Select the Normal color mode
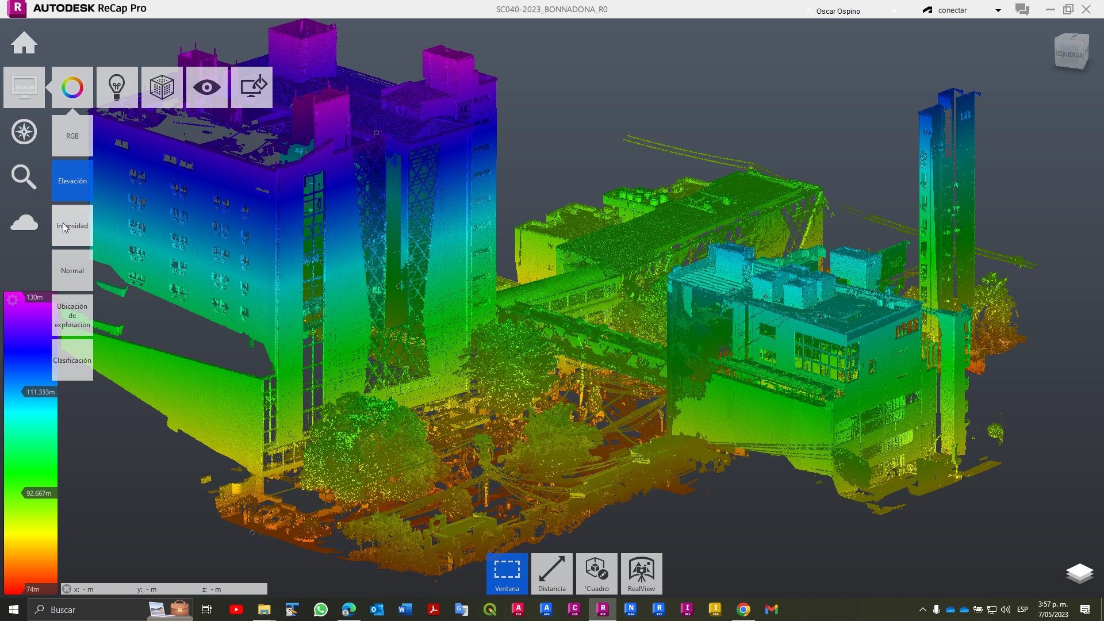 (x=72, y=270)
